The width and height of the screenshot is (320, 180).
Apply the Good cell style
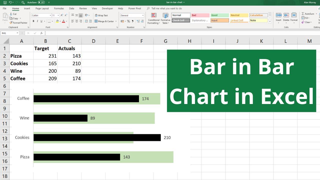pos(219,15)
